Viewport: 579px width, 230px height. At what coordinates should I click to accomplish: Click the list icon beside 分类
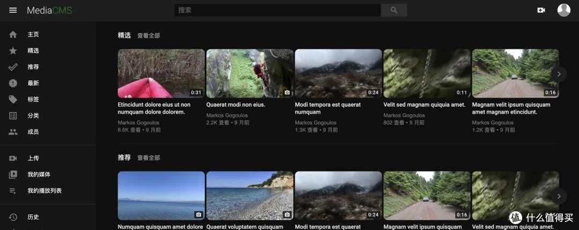coord(13,116)
